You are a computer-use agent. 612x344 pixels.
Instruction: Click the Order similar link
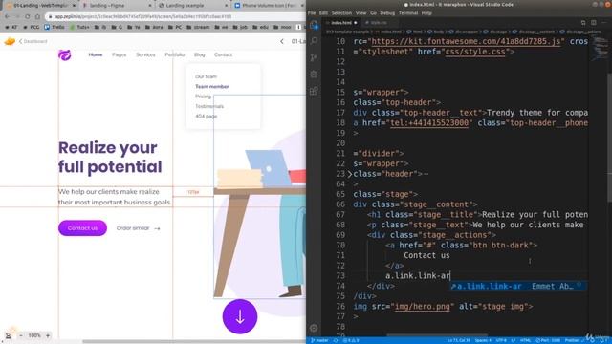[x=138, y=228]
